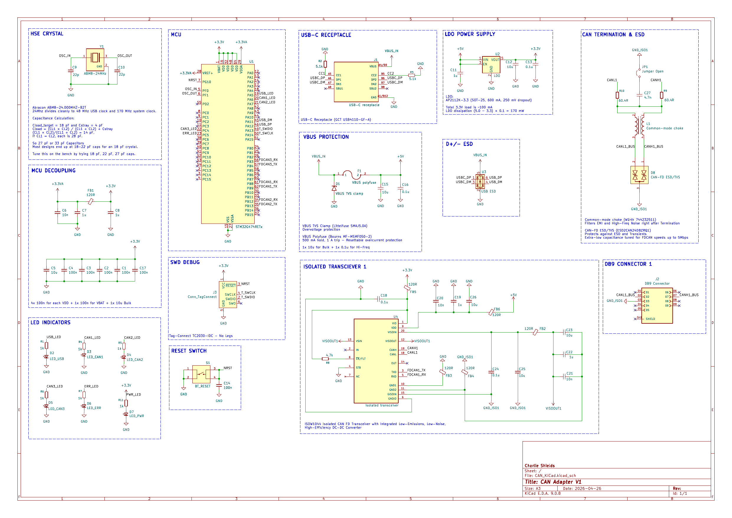
Task: Click the L1 common-mode choke symbol
Action: pyautogui.click(x=640, y=126)
